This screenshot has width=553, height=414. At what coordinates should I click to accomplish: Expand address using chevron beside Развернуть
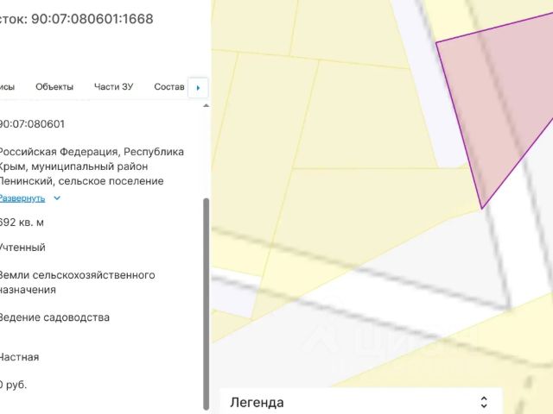pos(57,198)
